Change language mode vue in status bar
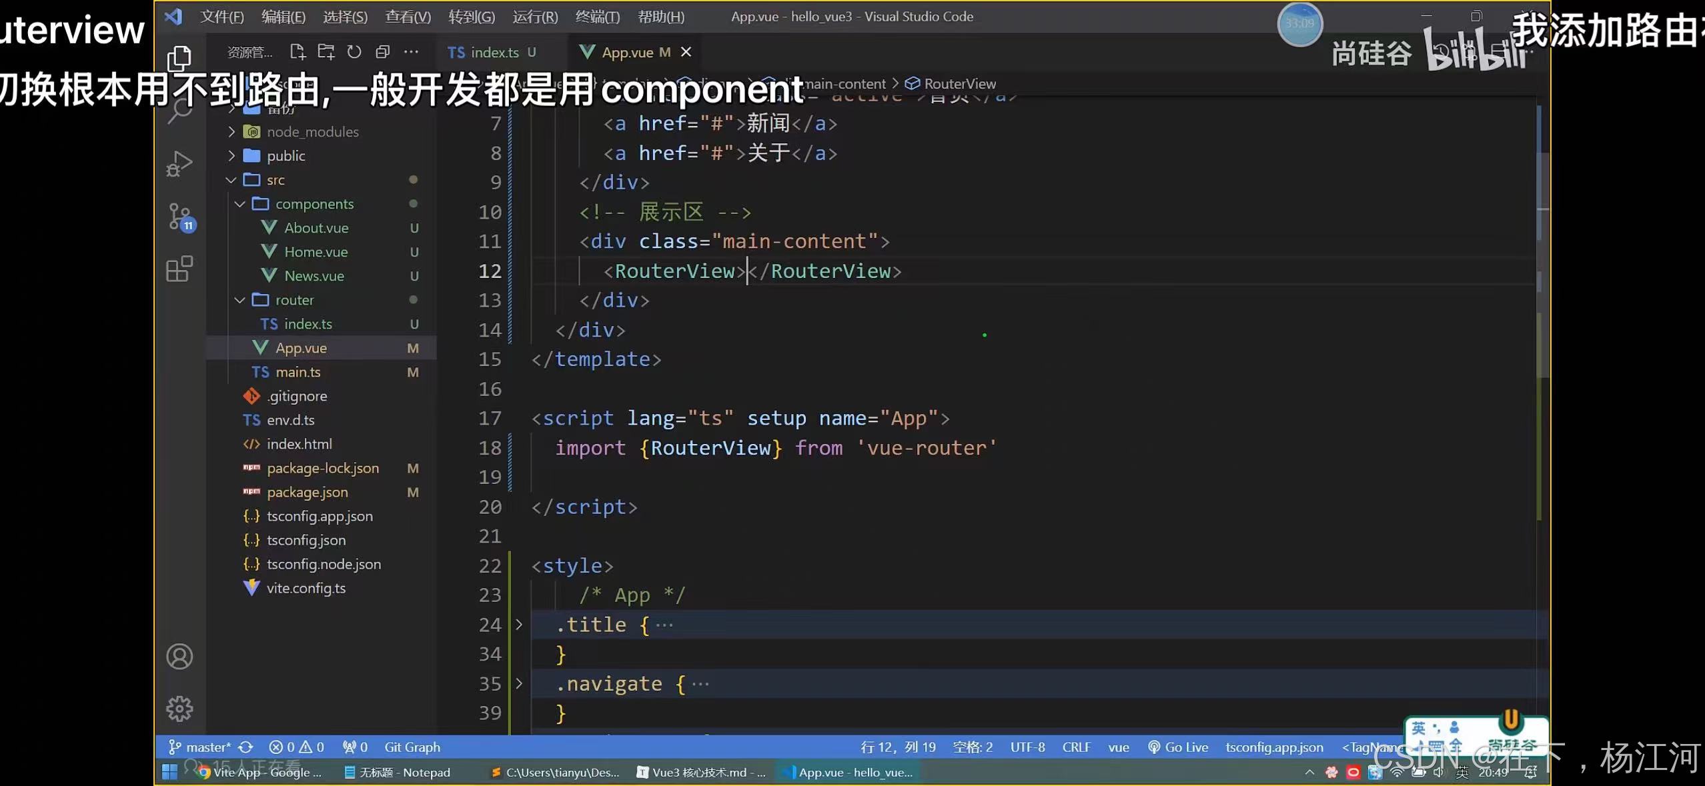This screenshot has height=786, width=1705. click(x=1119, y=747)
